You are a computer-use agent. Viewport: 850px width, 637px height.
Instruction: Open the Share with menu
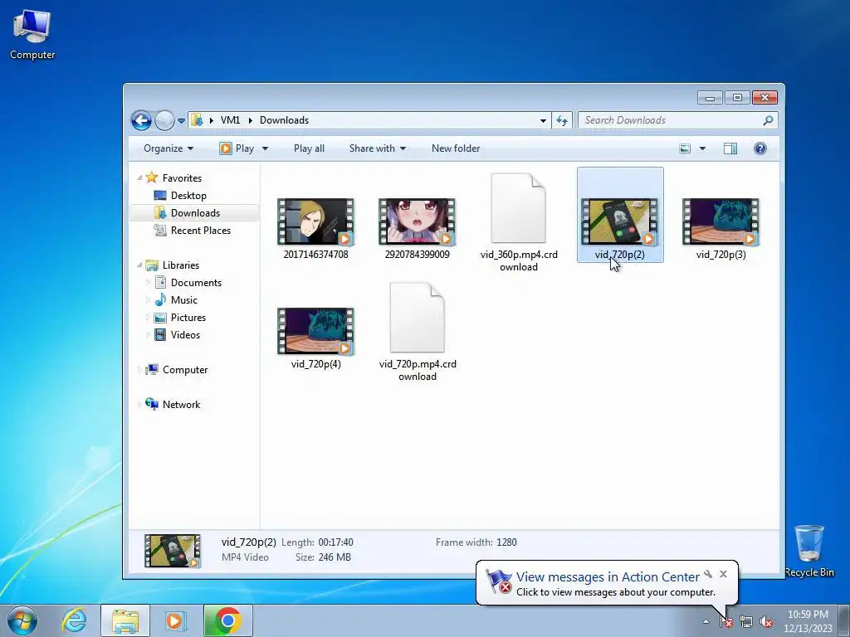coord(378,148)
